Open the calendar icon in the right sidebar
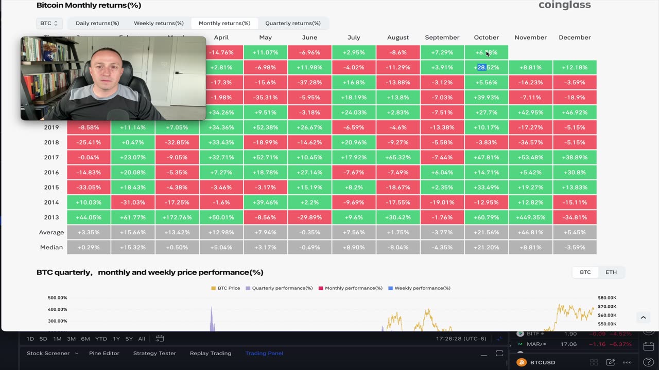The width and height of the screenshot is (659, 370). click(649, 346)
